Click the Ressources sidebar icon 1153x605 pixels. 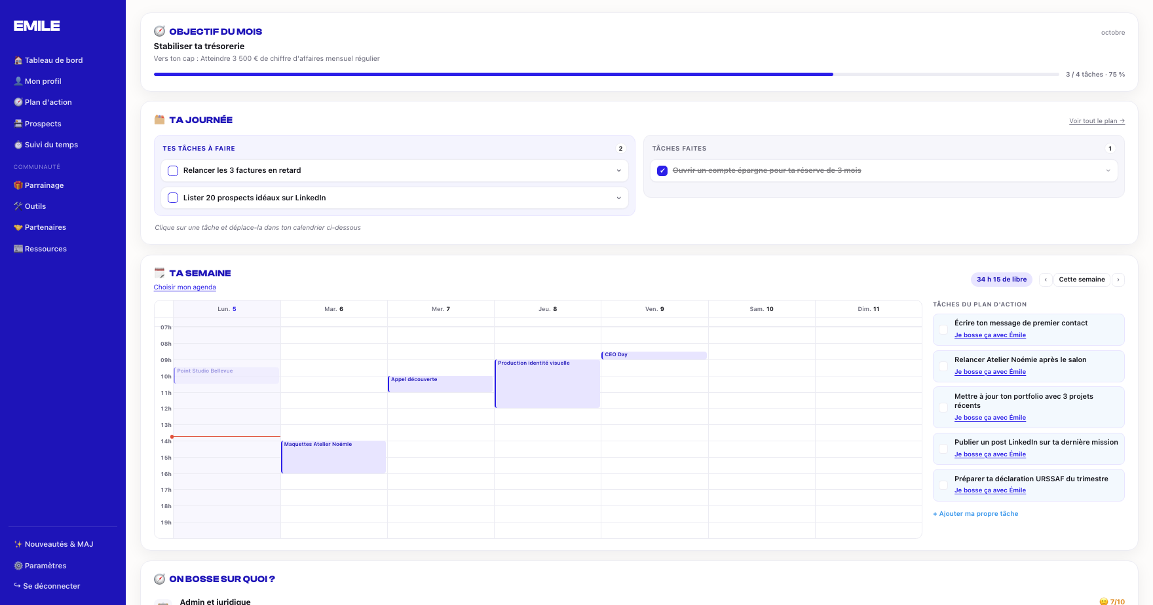18,249
